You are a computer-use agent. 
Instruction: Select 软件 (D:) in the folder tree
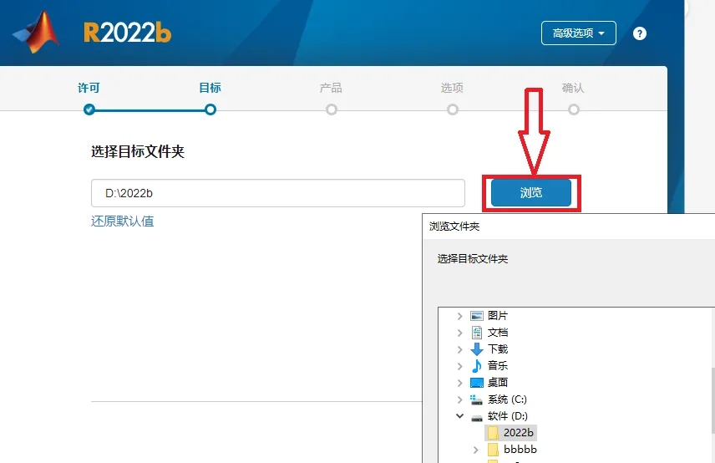pos(508,416)
